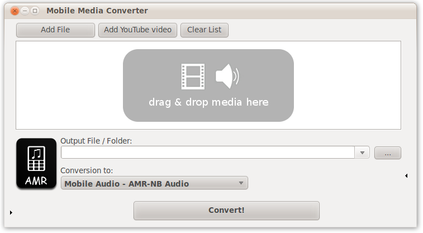Clear List of queued media files
This screenshot has width=423, height=233.
tap(205, 30)
